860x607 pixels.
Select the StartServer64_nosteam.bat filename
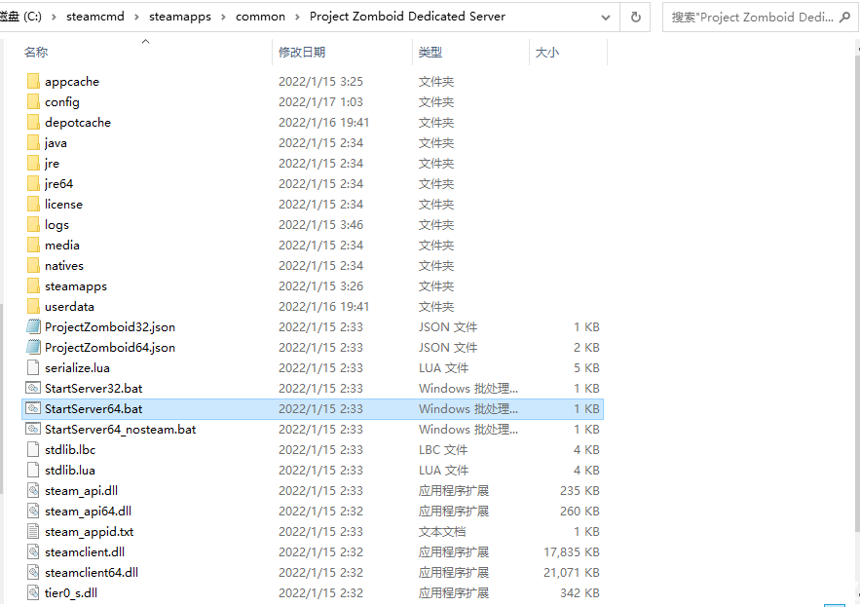120,429
